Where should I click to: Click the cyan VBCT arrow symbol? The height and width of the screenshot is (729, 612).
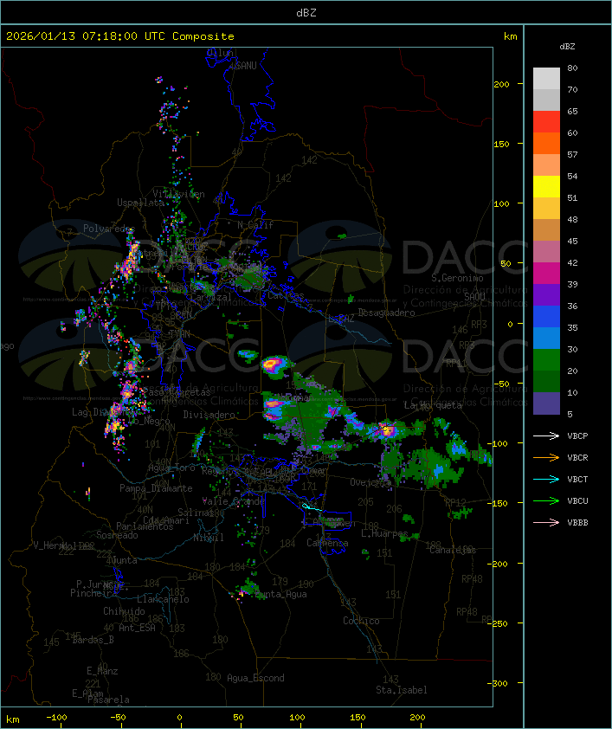pos(546,479)
